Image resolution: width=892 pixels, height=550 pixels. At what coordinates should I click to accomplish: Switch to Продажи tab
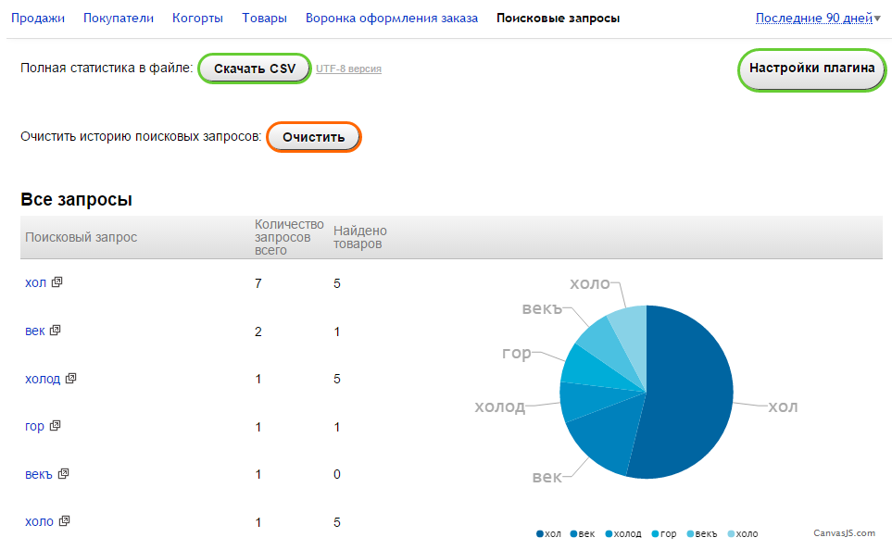coord(38,19)
